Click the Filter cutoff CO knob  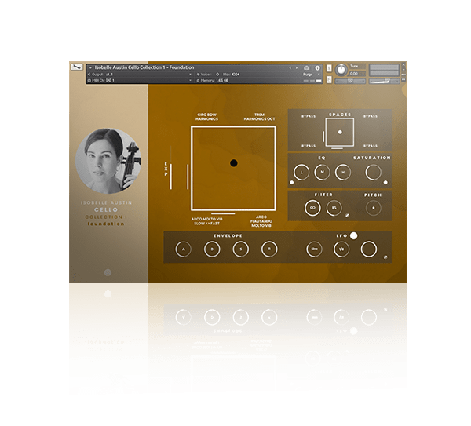pyautogui.click(x=312, y=208)
